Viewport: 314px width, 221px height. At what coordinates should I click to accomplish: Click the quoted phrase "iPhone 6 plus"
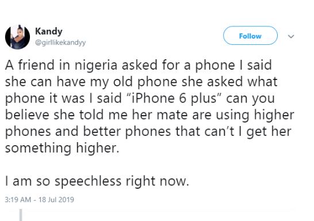[173, 98]
